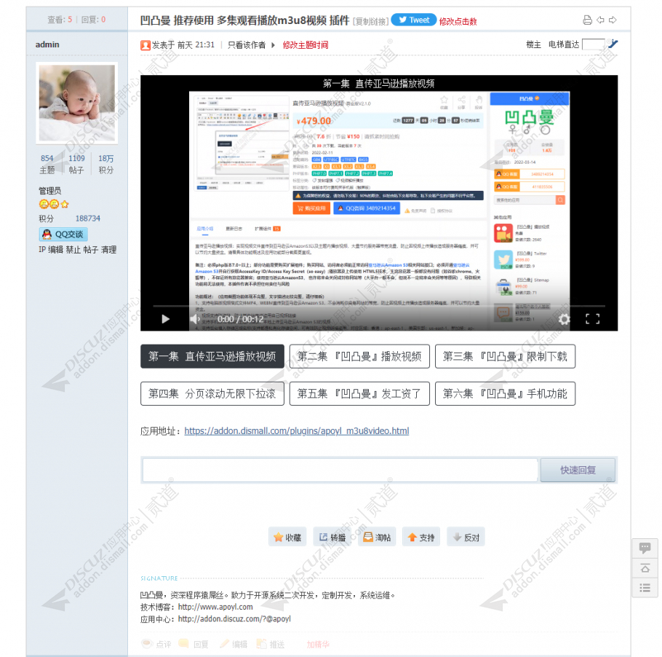This screenshot has height=657, width=662.
Task: Click the [复制链接] copy link text
Action: (x=370, y=22)
